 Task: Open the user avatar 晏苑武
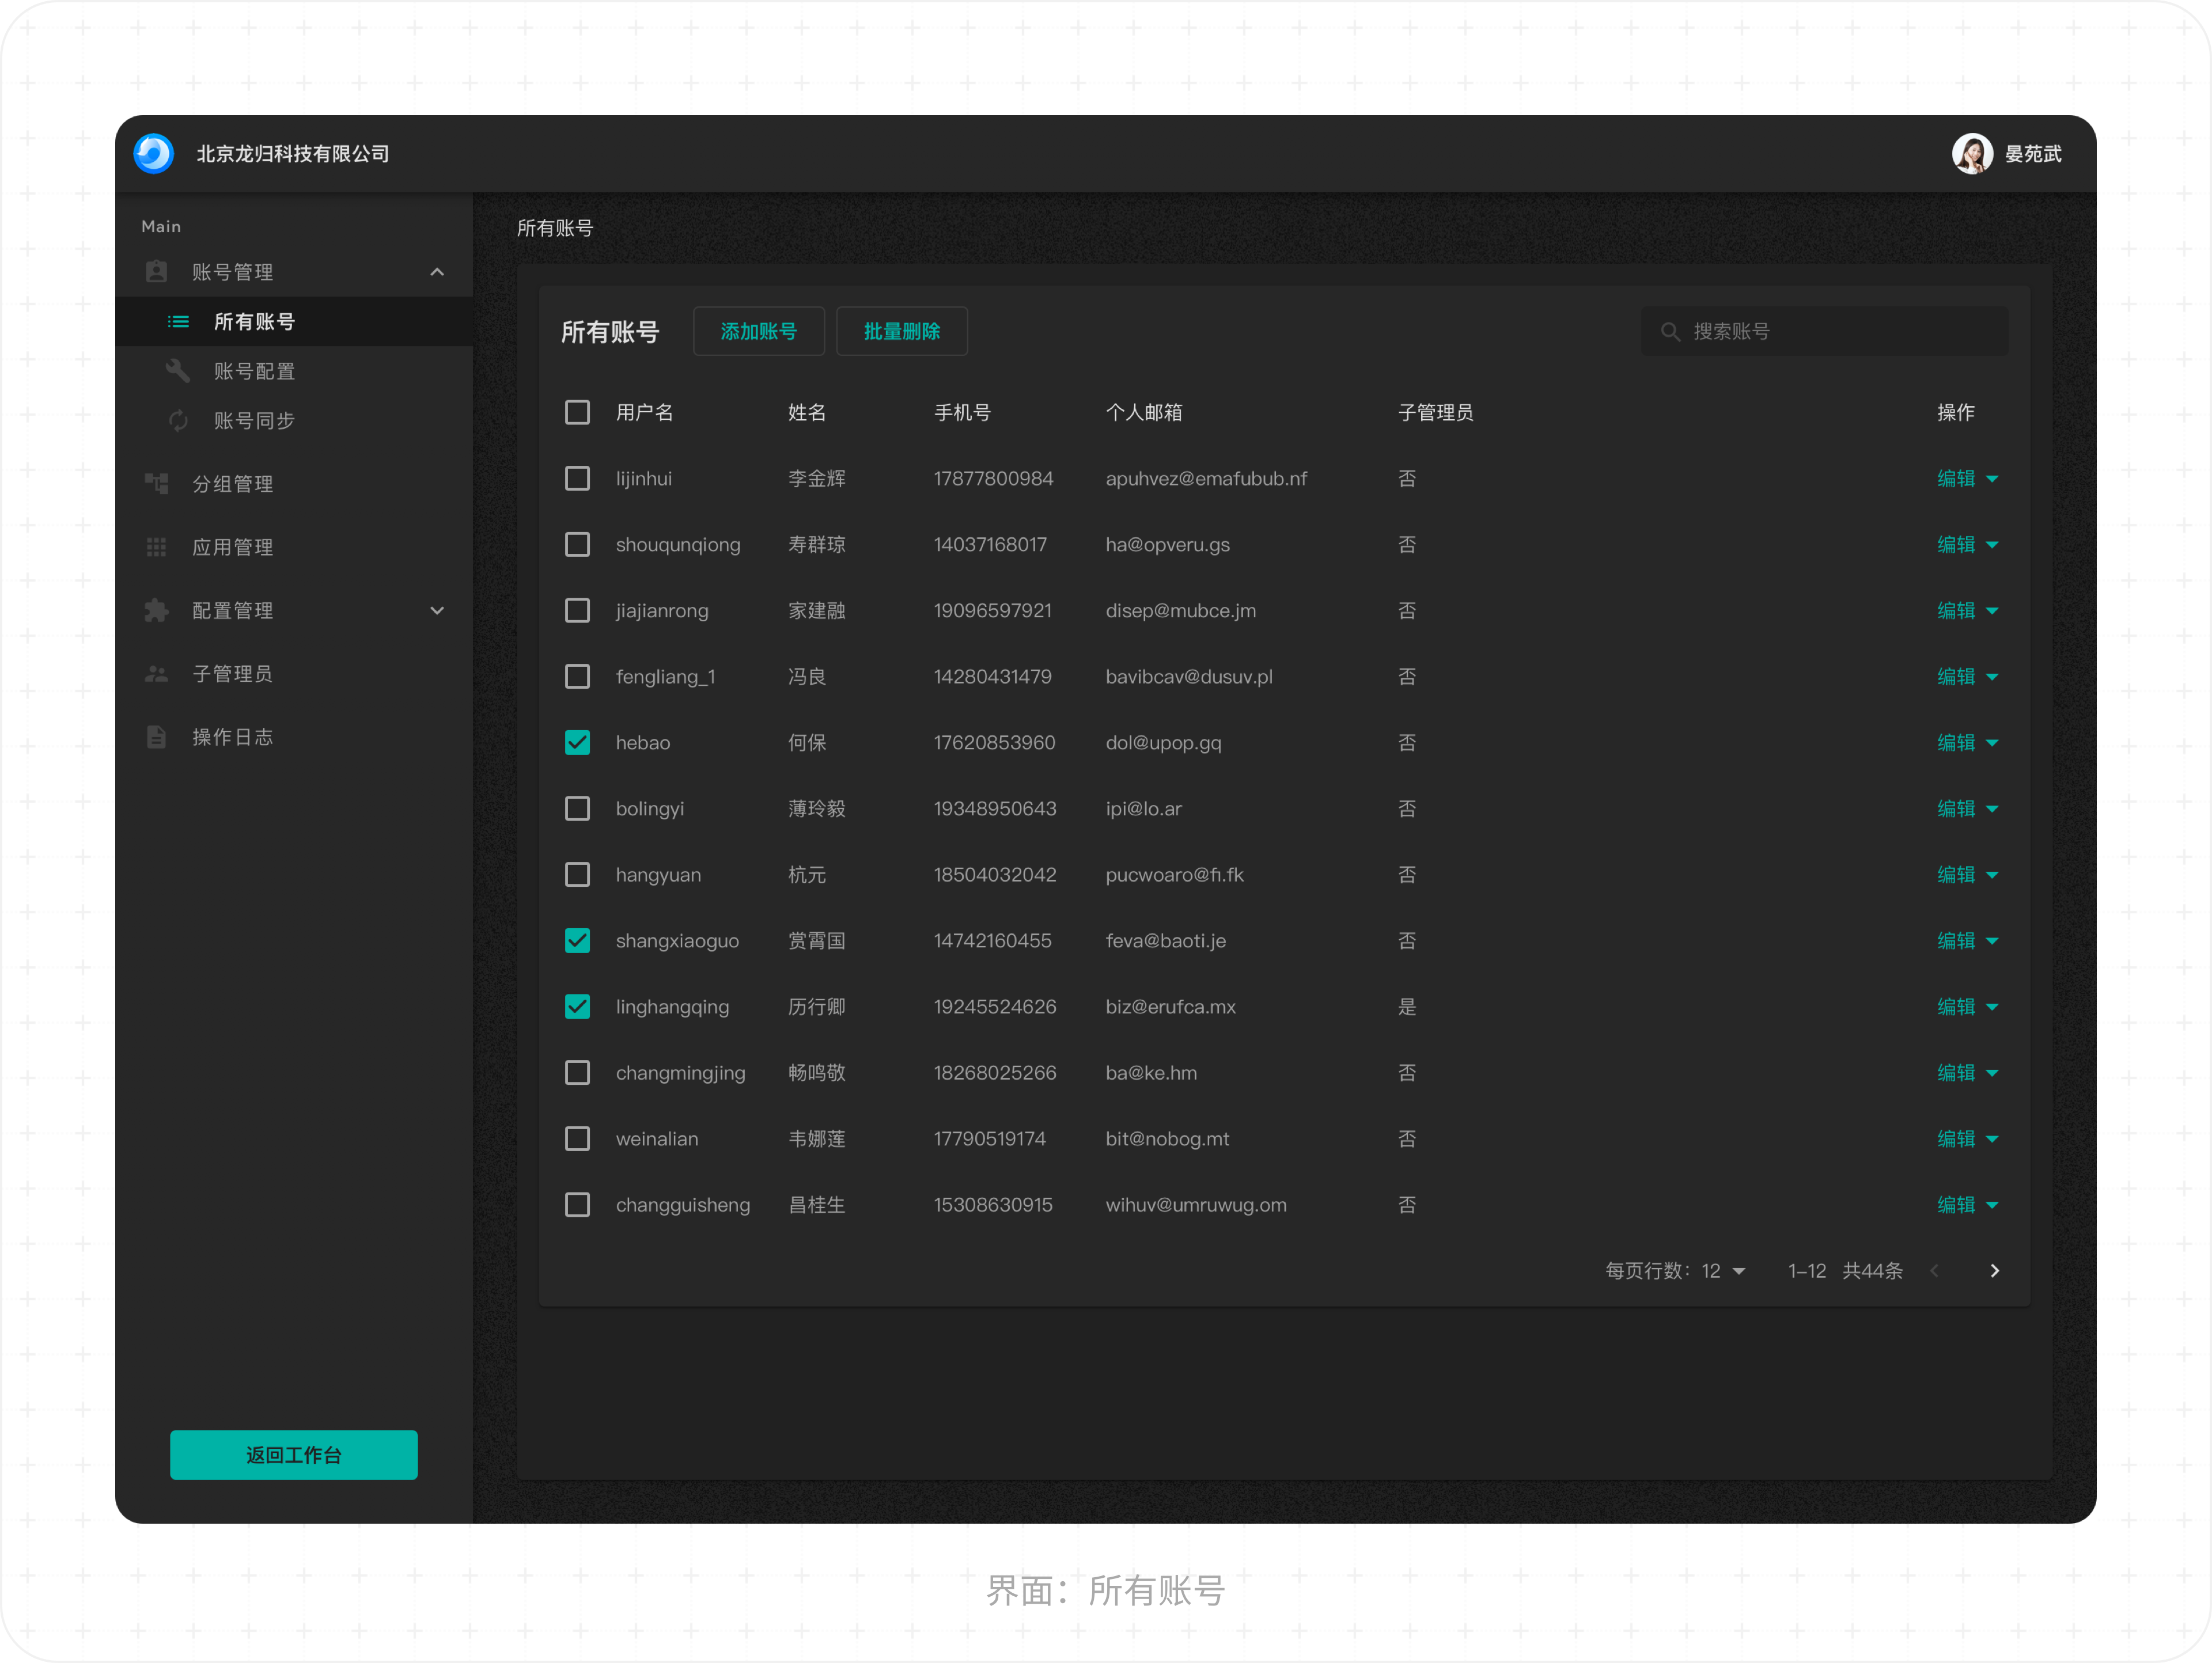(1972, 154)
